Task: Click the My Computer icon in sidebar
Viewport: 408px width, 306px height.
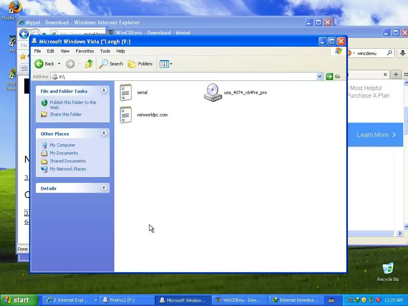Action: coord(44,145)
